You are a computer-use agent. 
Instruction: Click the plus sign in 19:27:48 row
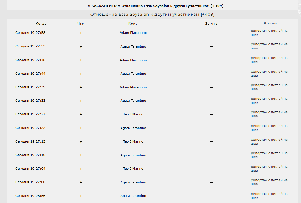81,60
